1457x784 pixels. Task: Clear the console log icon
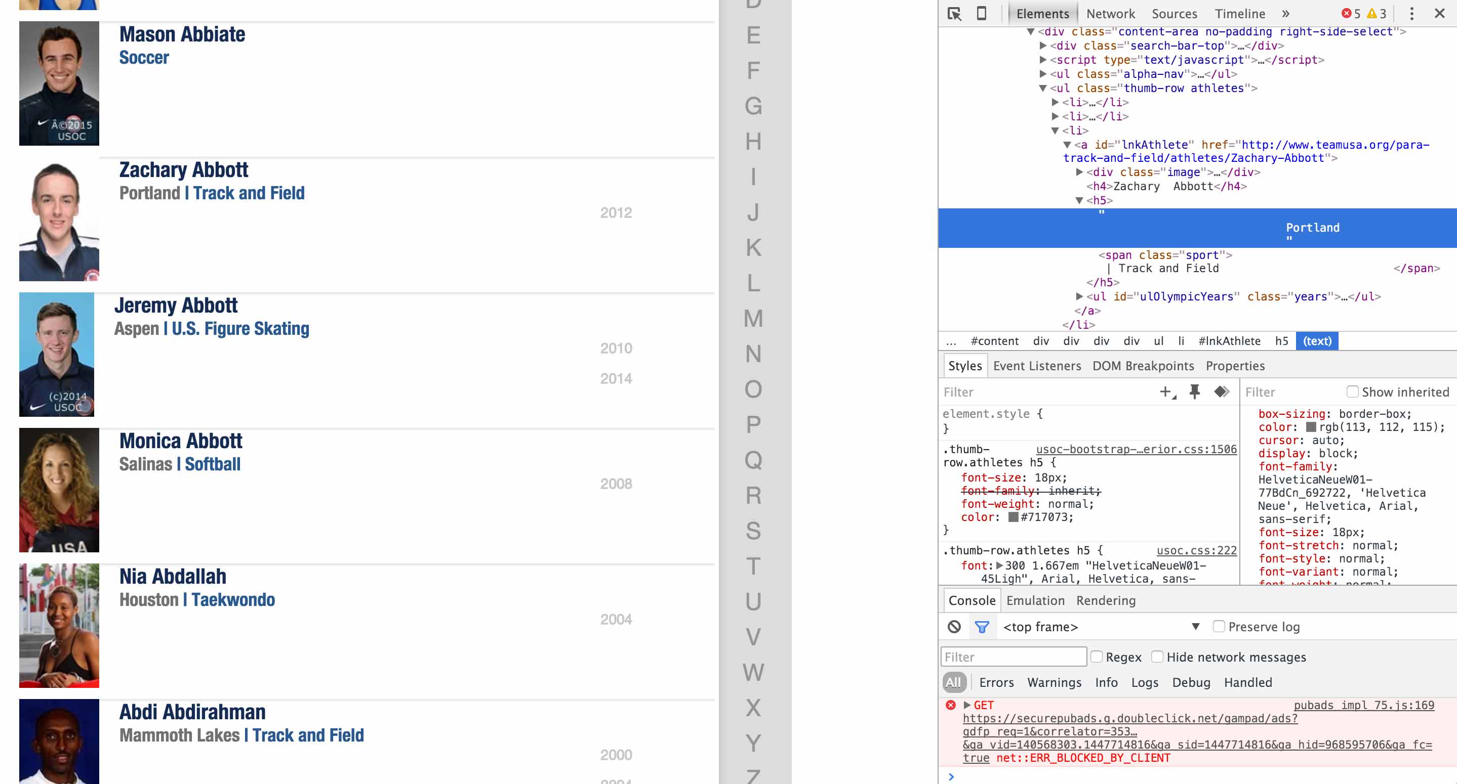[x=954, y=626]
